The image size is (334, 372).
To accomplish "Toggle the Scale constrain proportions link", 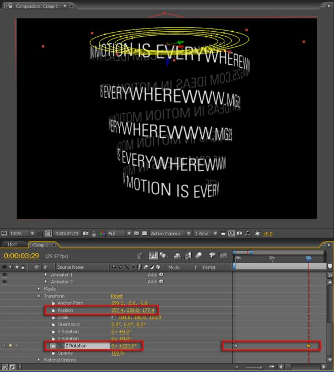I will [x=114, y=317].
